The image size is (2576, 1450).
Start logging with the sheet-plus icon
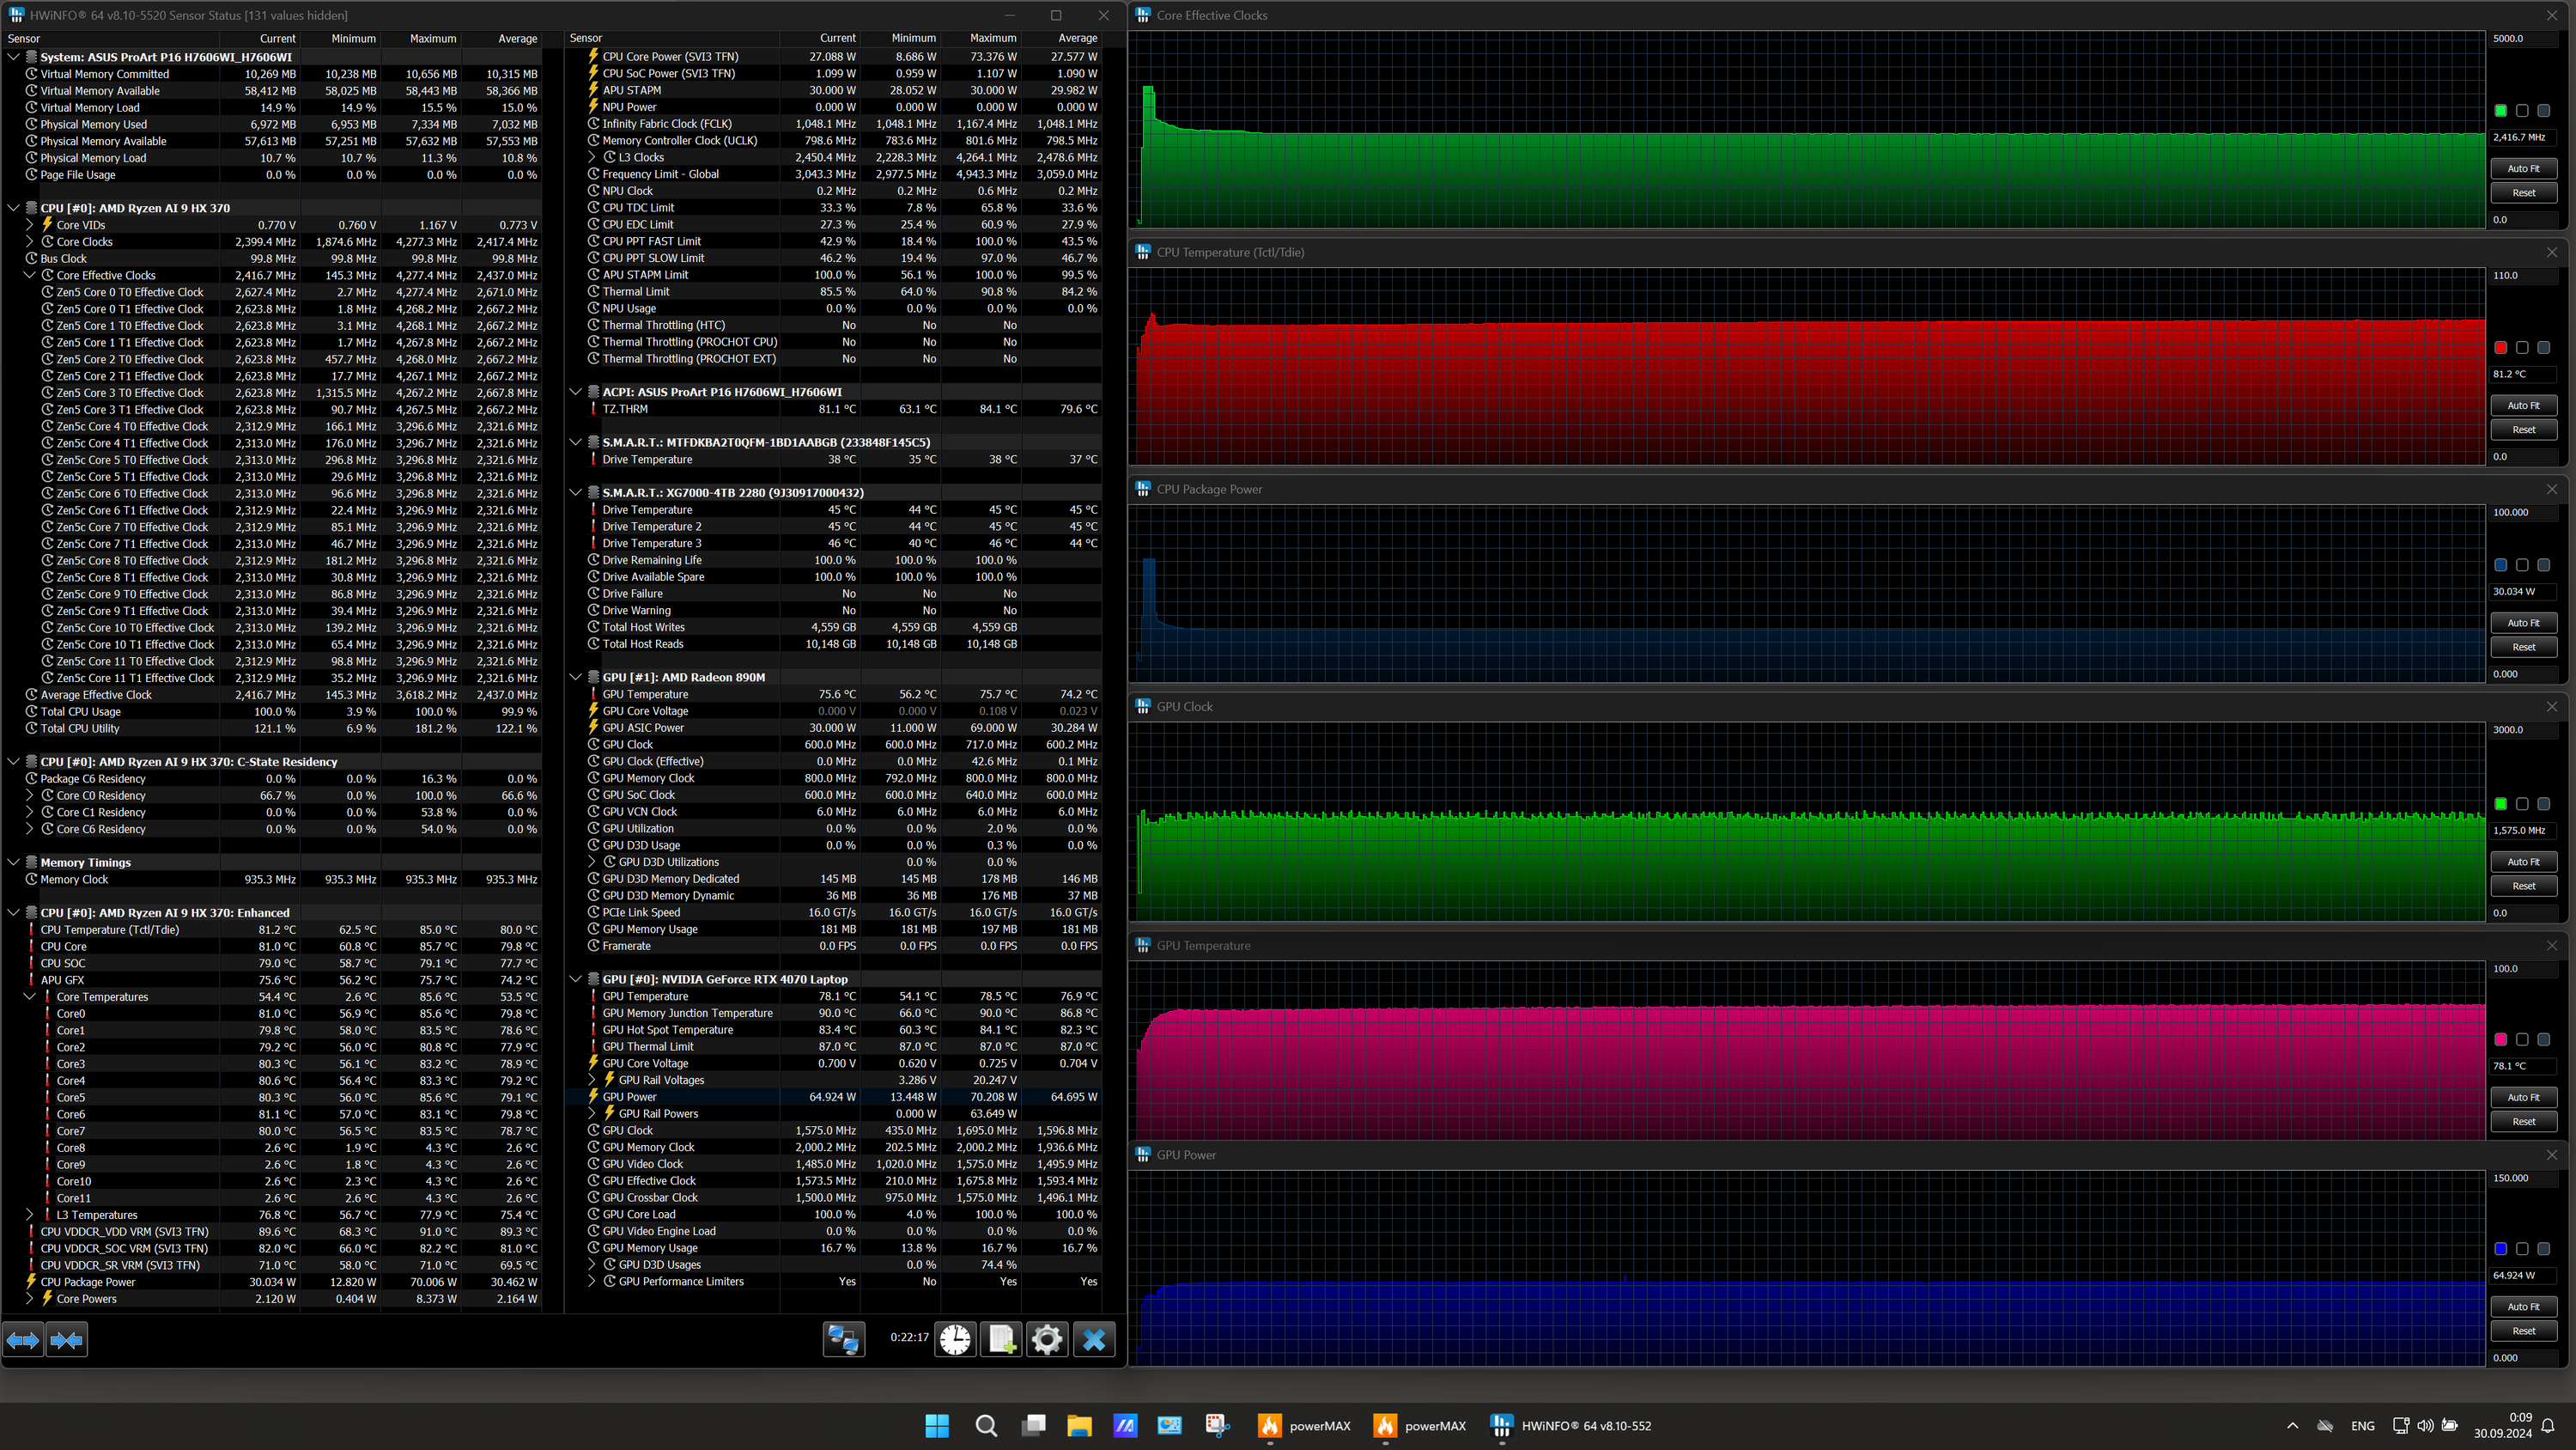tap(1001, 1339)
